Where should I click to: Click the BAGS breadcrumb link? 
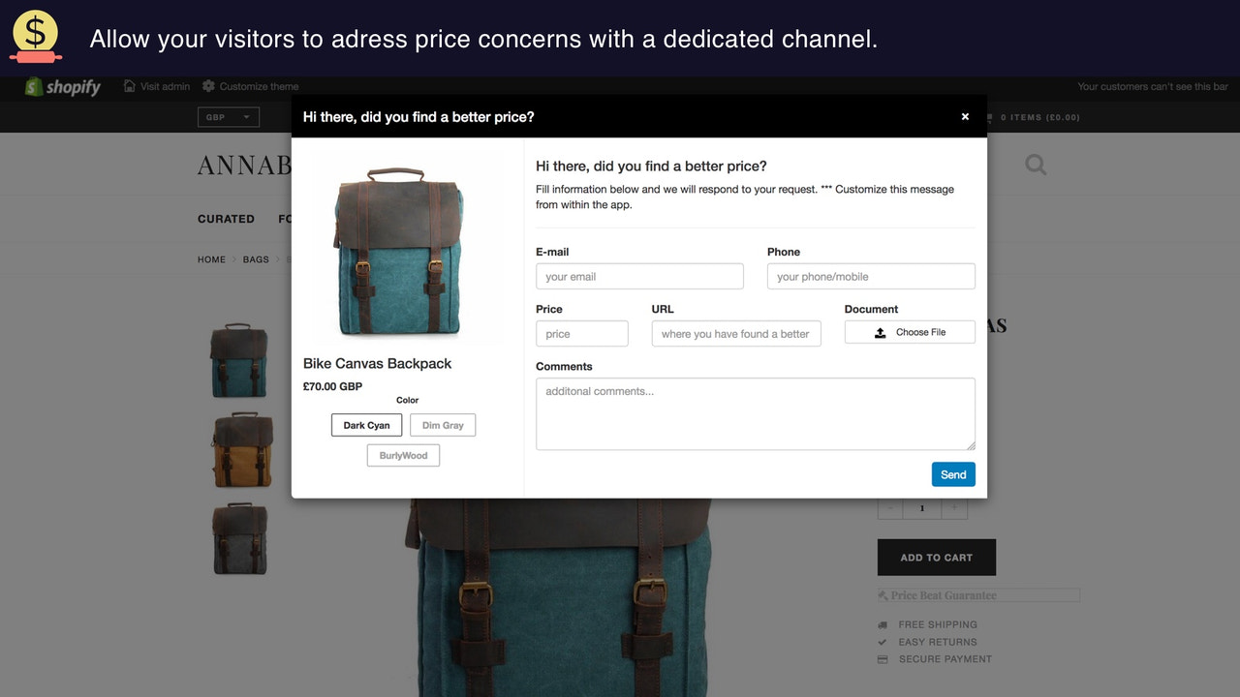point(256,259)
